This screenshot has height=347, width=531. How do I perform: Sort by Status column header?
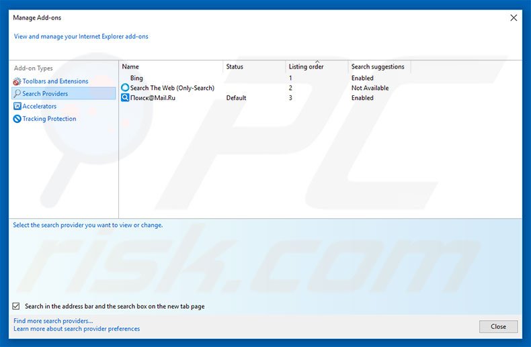click(x=235, y=67)
